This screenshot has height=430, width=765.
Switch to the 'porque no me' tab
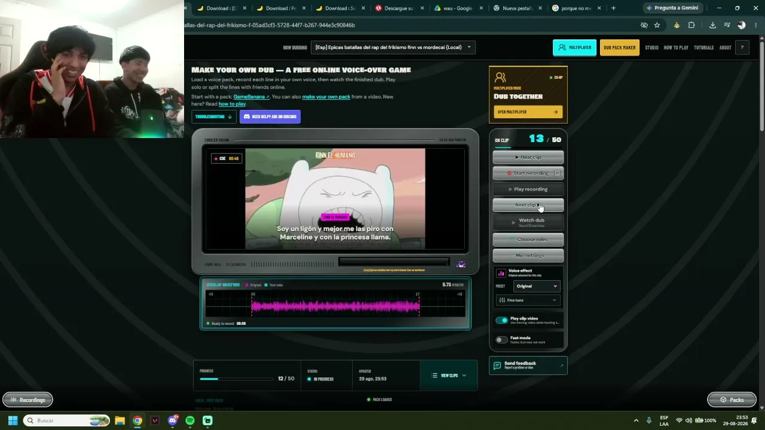click(x=576, y=8)
